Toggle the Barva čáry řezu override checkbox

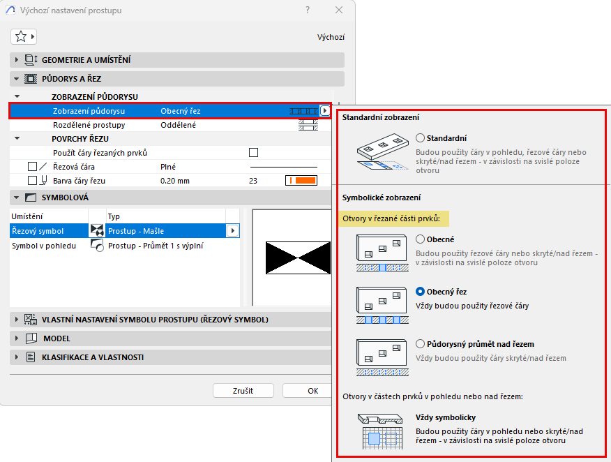pos(32,181)
